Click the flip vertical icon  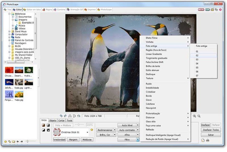pyautogui.click(x=74, y=116)
